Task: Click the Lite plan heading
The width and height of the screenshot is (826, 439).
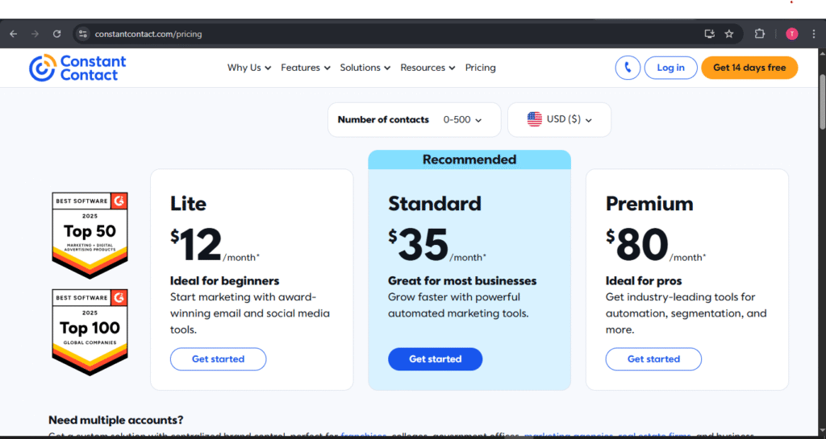Action: coord(188,204)
